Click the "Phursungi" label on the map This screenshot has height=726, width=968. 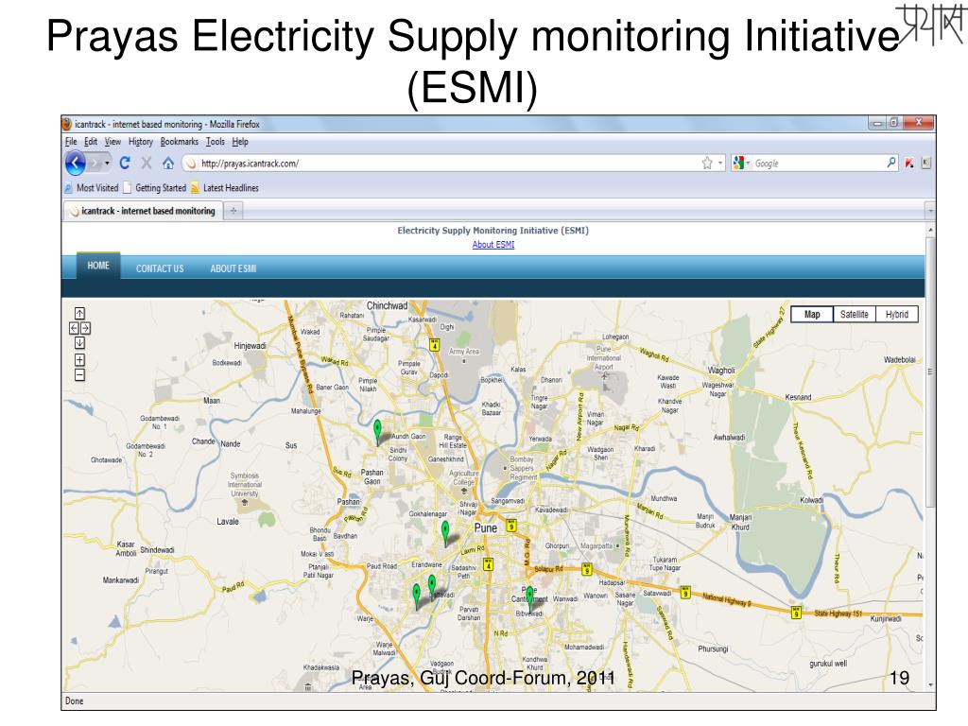(713, 648)
